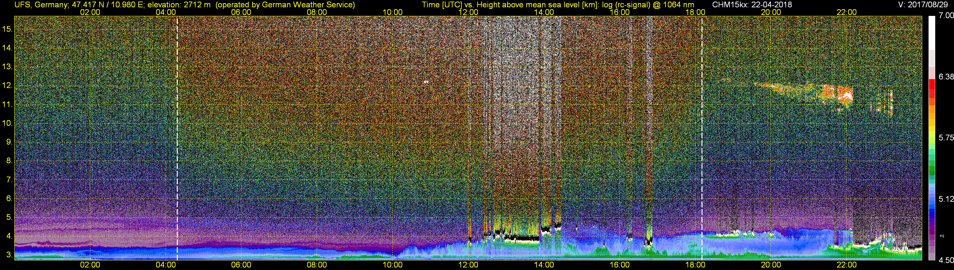Image resolution: width=954 pixels, height=270 pixels.
Task: Click the '22:00' label on the top time axis
Action: tap(847, 12)
